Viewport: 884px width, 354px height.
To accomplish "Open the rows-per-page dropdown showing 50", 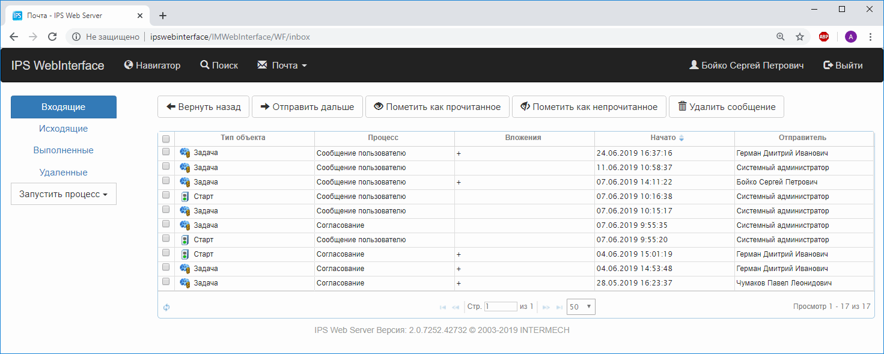I will point(581,307).
